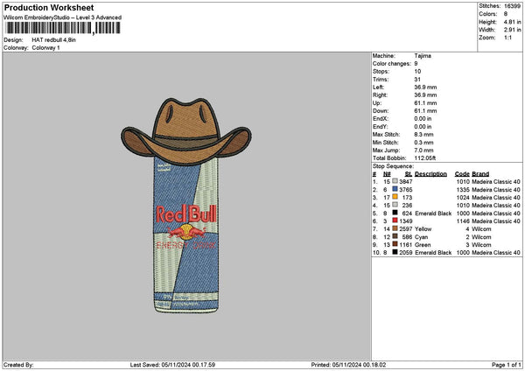Viewport: 525px width, 371px height.
Task: Click the 'Down:' measurement 61.1 mm
Action: point(425,111)
